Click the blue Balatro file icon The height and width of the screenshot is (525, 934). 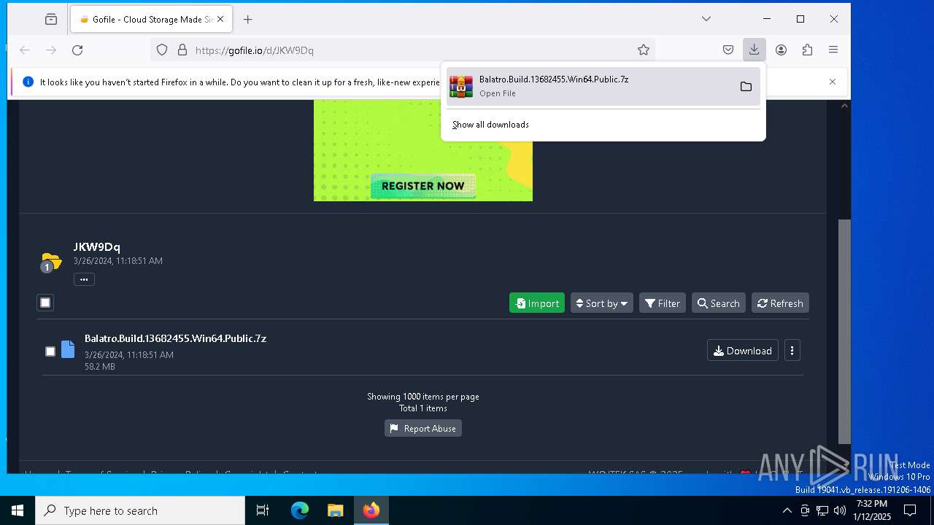pyautogui.click(x=68, y=349)
